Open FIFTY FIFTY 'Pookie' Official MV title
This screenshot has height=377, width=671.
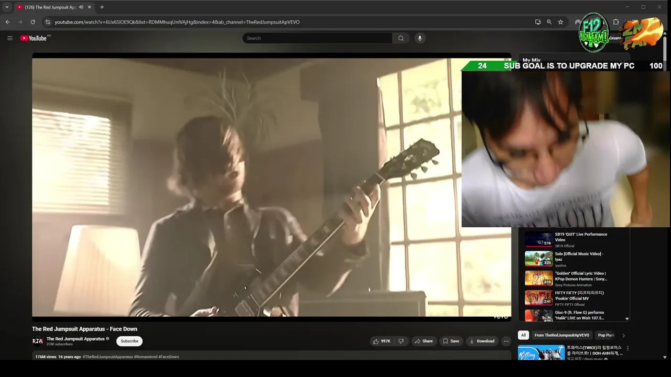point(579,295)
